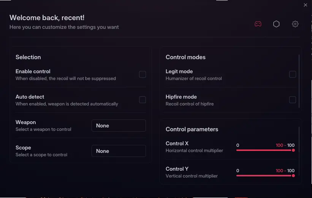Close the window with the X icon
The height and width of the screenshot is (198, 312).
pos(306,5)
